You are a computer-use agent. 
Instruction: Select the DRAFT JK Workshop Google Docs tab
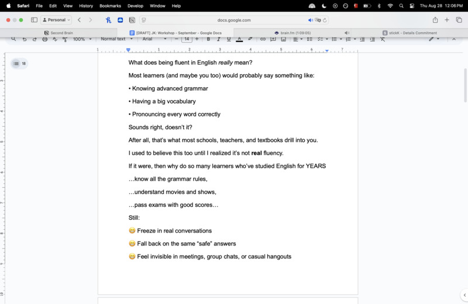point(175,33)
